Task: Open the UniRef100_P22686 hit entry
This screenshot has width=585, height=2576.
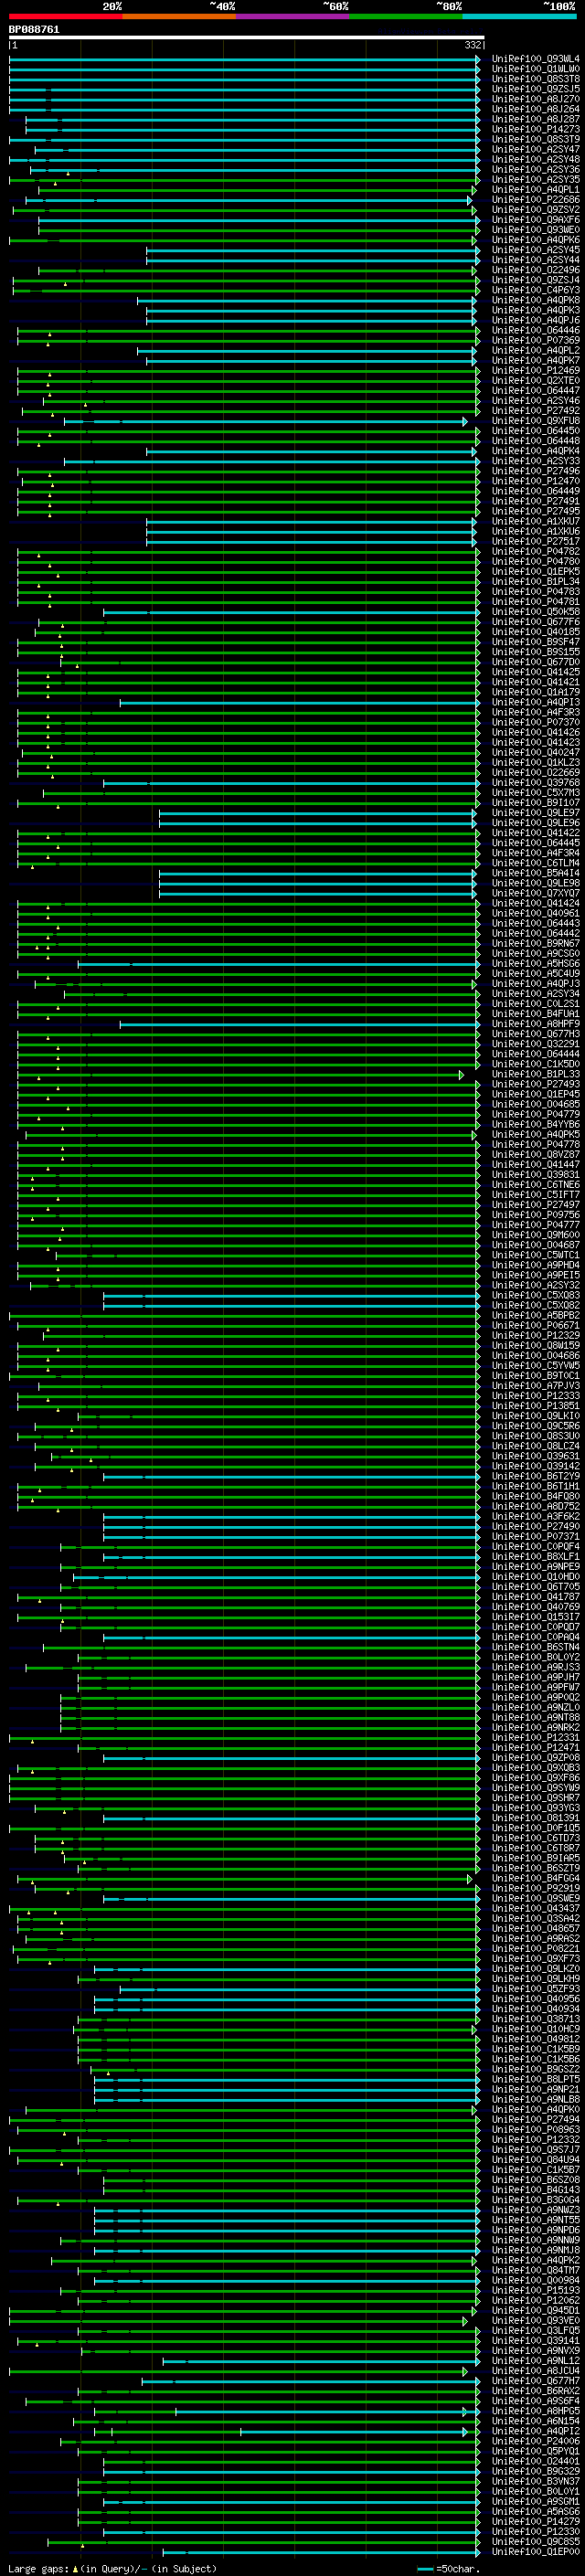Action: click(535, 200)
